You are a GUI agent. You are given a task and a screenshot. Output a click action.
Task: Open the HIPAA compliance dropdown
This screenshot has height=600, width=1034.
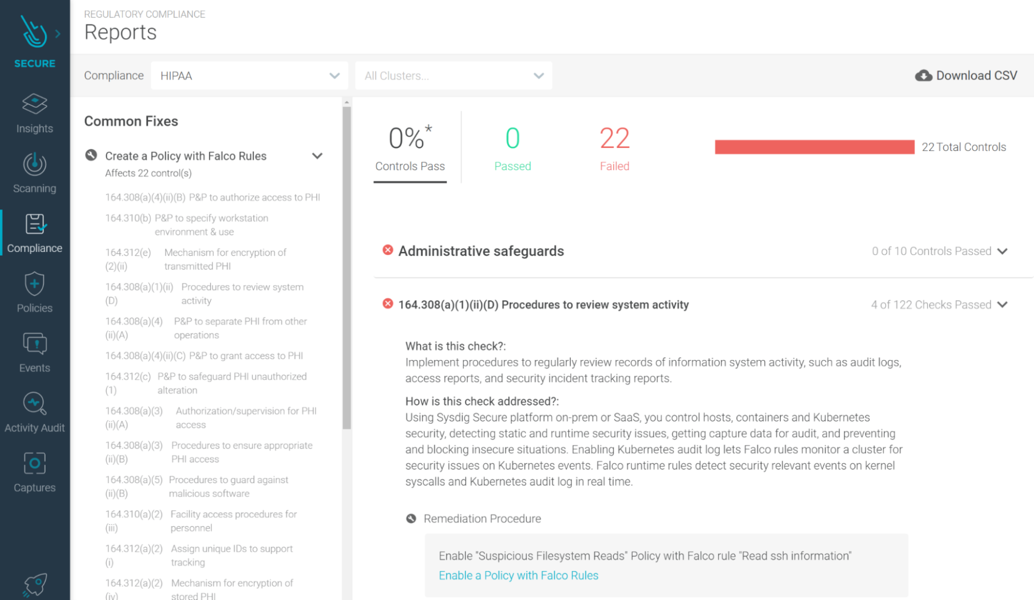[249, 76]
